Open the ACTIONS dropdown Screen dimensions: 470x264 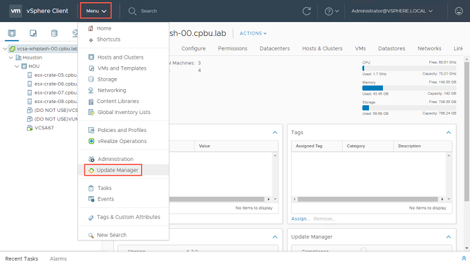(x=253, y=33)
